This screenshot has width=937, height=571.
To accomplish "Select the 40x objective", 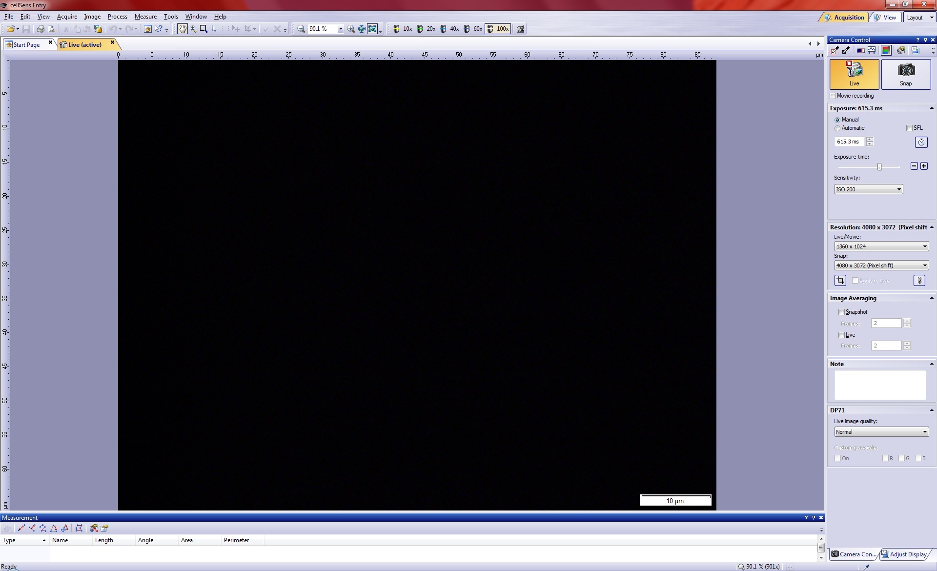I will tap(449, 29).
